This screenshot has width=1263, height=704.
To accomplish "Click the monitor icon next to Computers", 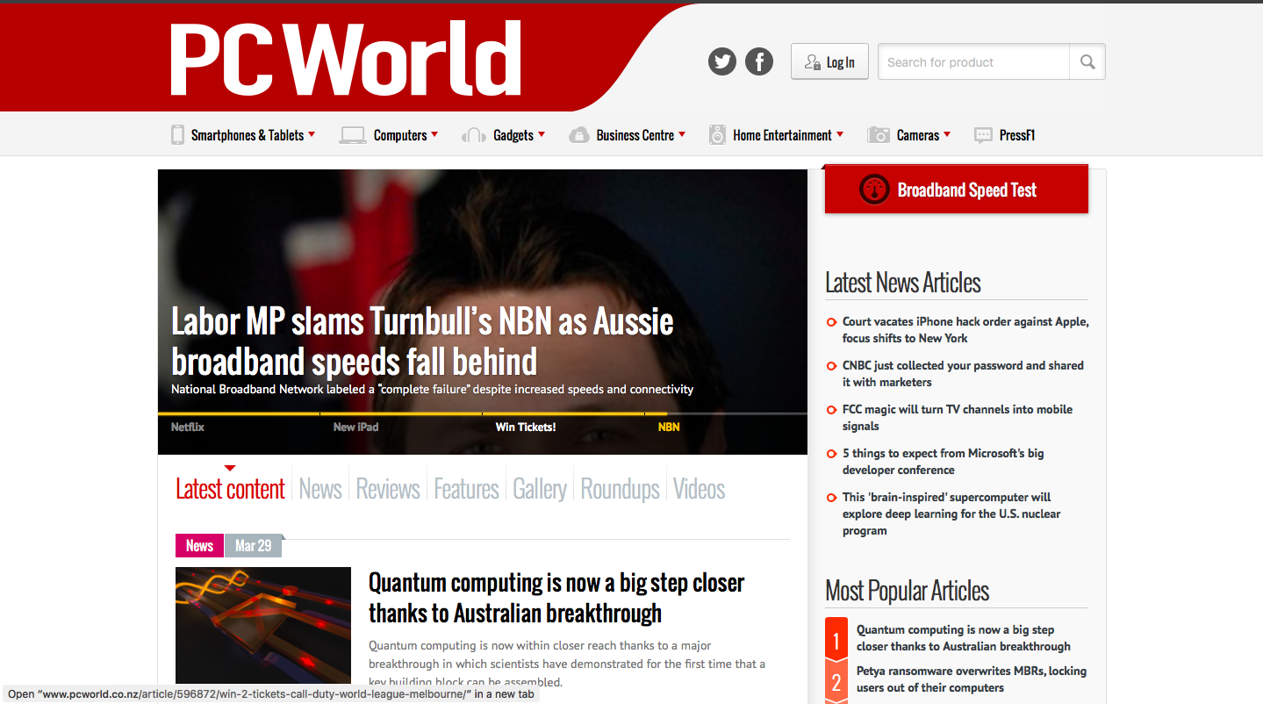I will (352, 134).
